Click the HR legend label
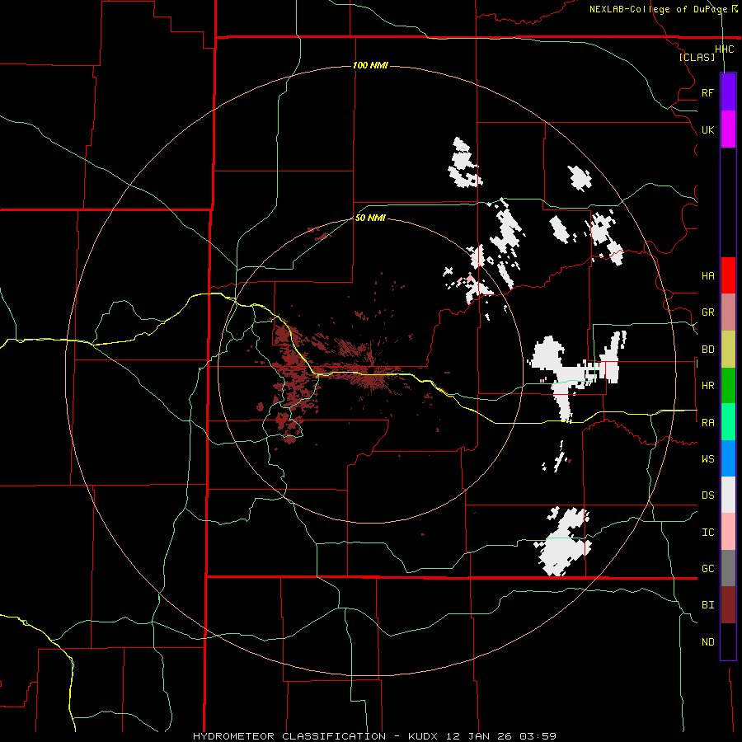 (707, 386)
